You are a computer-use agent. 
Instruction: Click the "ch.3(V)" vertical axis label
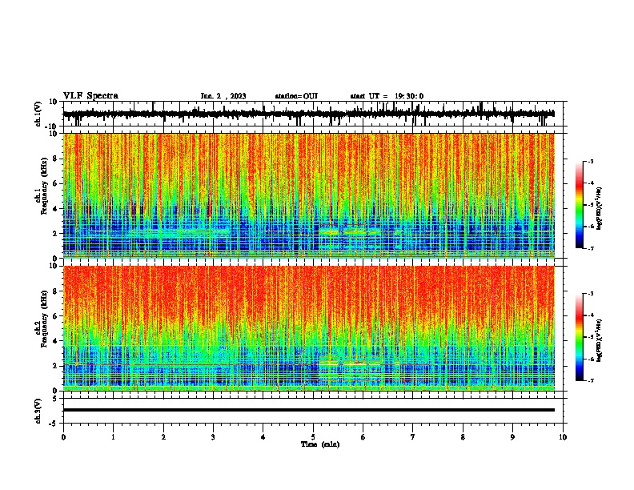click(x=38, y=411)
